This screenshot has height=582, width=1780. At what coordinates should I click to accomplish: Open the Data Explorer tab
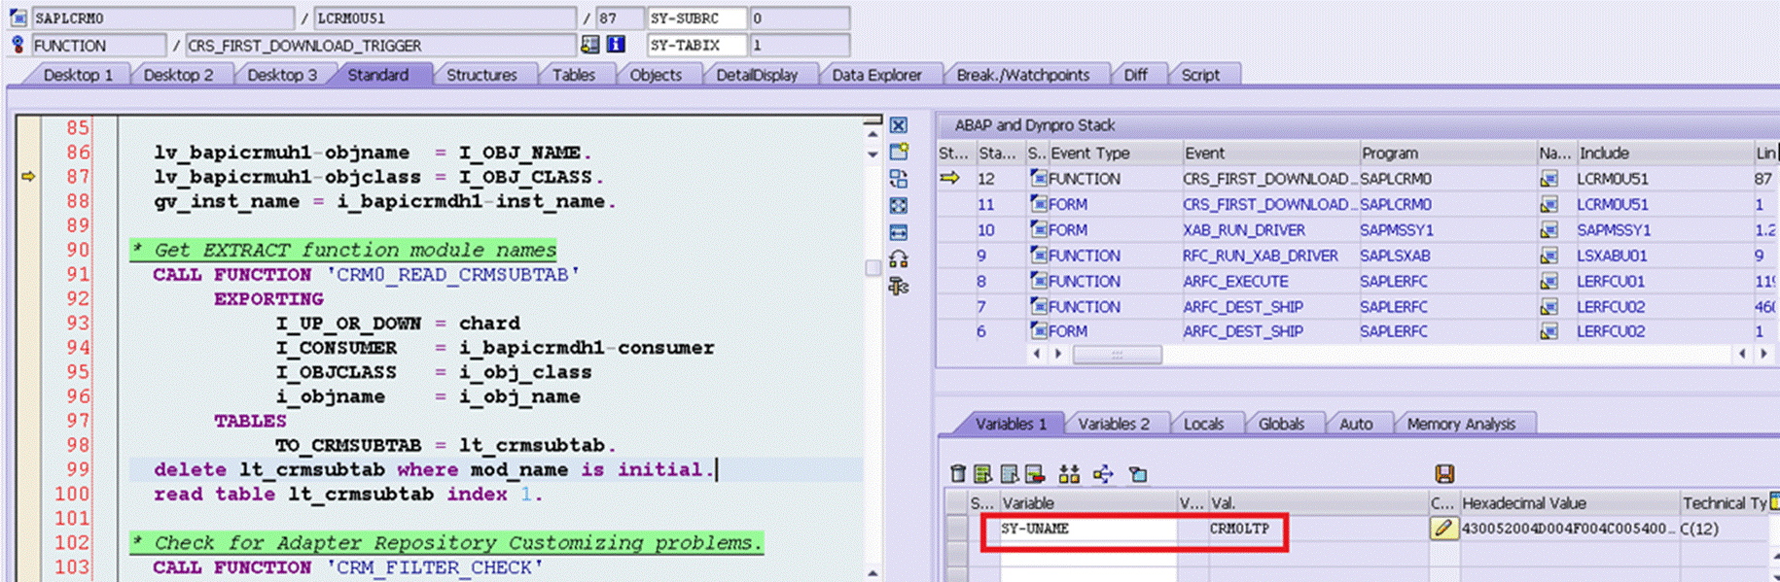(876, 75)
